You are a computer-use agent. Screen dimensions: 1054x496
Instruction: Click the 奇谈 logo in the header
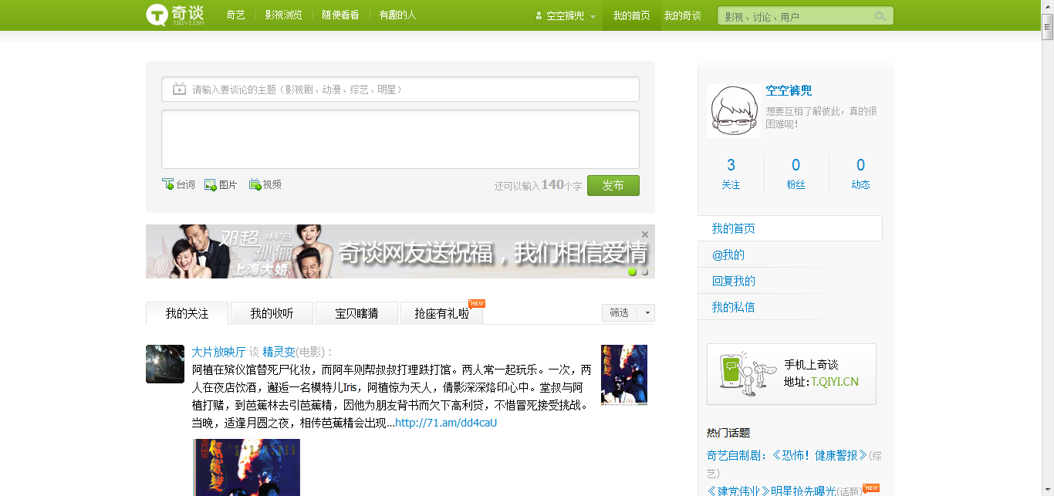point(176,15)
